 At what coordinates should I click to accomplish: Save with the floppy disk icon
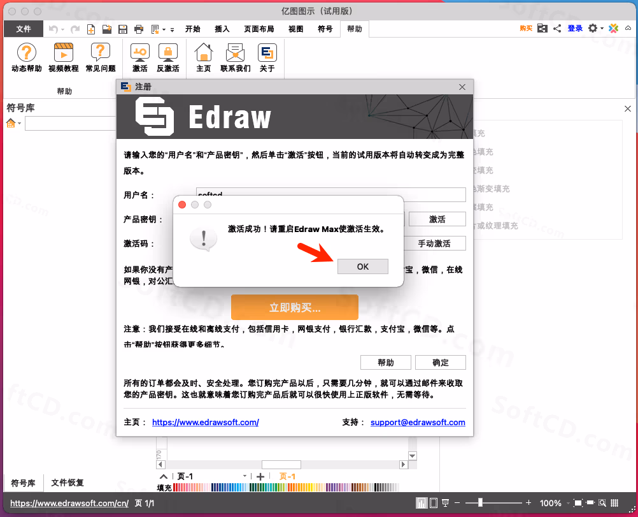[123, 29]
